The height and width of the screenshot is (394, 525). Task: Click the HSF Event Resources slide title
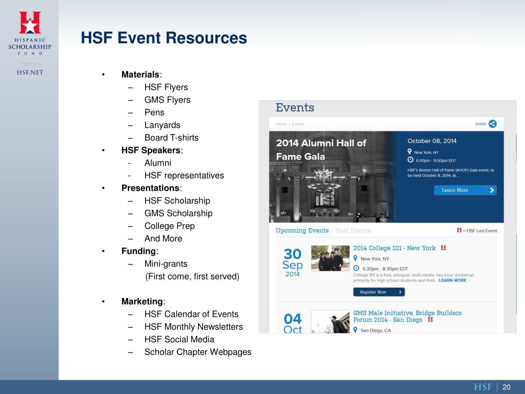click(x=164, y=37)
